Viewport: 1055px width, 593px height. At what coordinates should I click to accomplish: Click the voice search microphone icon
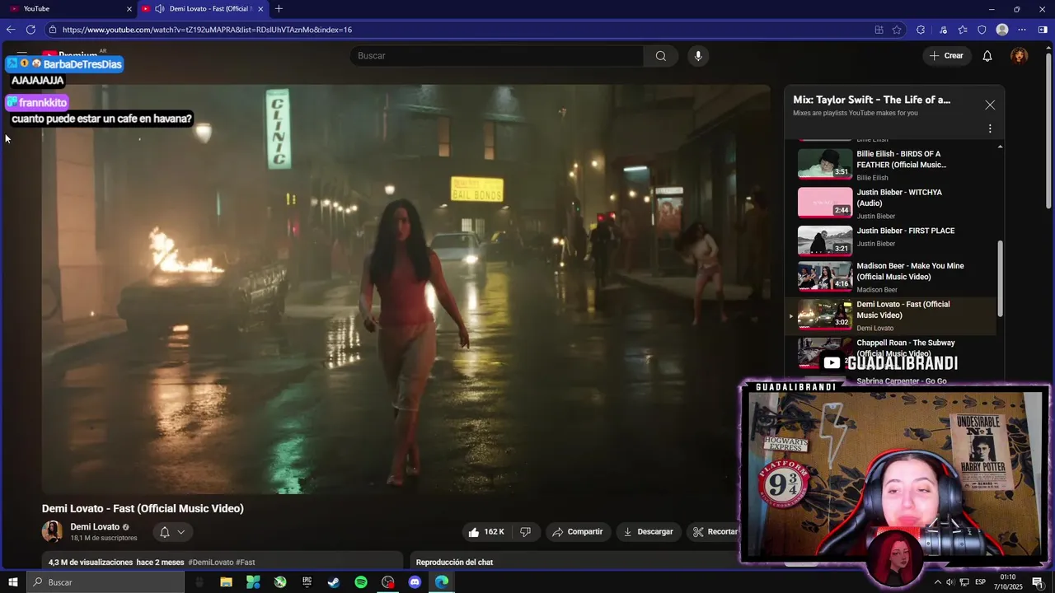[698, 56]
